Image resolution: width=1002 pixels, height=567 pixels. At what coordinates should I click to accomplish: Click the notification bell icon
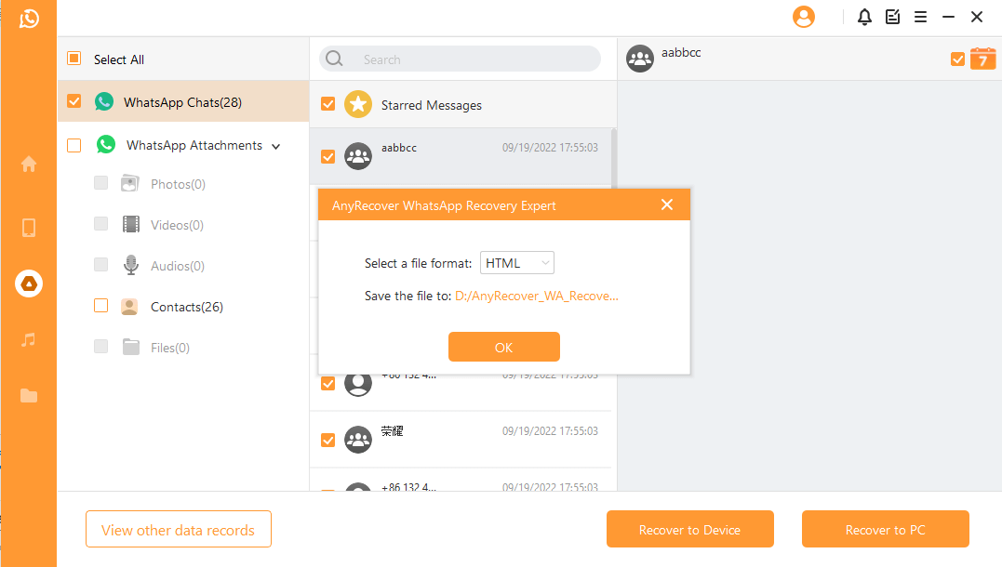pyautogui.click(x=864, y=17)
